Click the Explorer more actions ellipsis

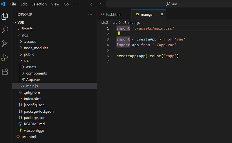(x=90, y=14)
